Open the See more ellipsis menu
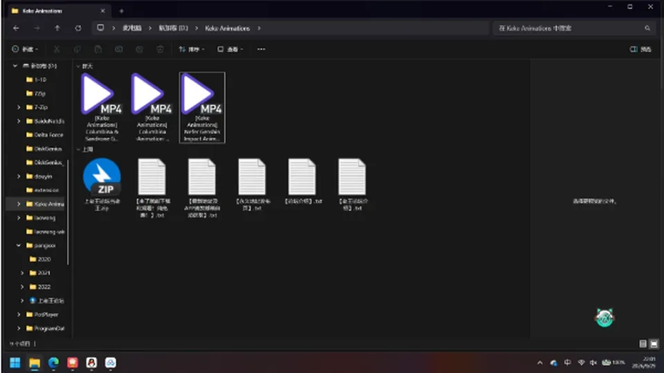Image resolution: width=664 pixels, height=373 pixels. pos(261,49)
